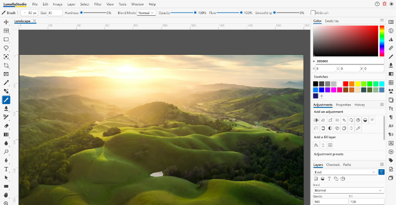Viewport: 396px width, 205px height.
Task: Open the Help question mark icon
Action: coord(377,4)
